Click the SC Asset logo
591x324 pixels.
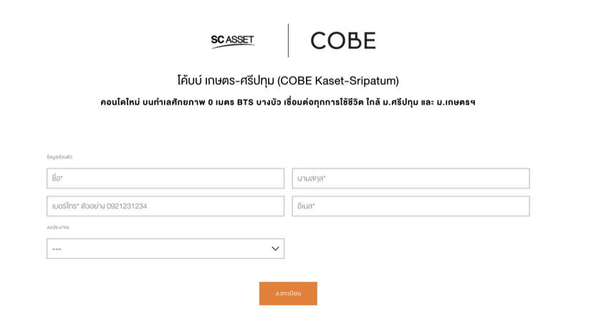(233, 41)
